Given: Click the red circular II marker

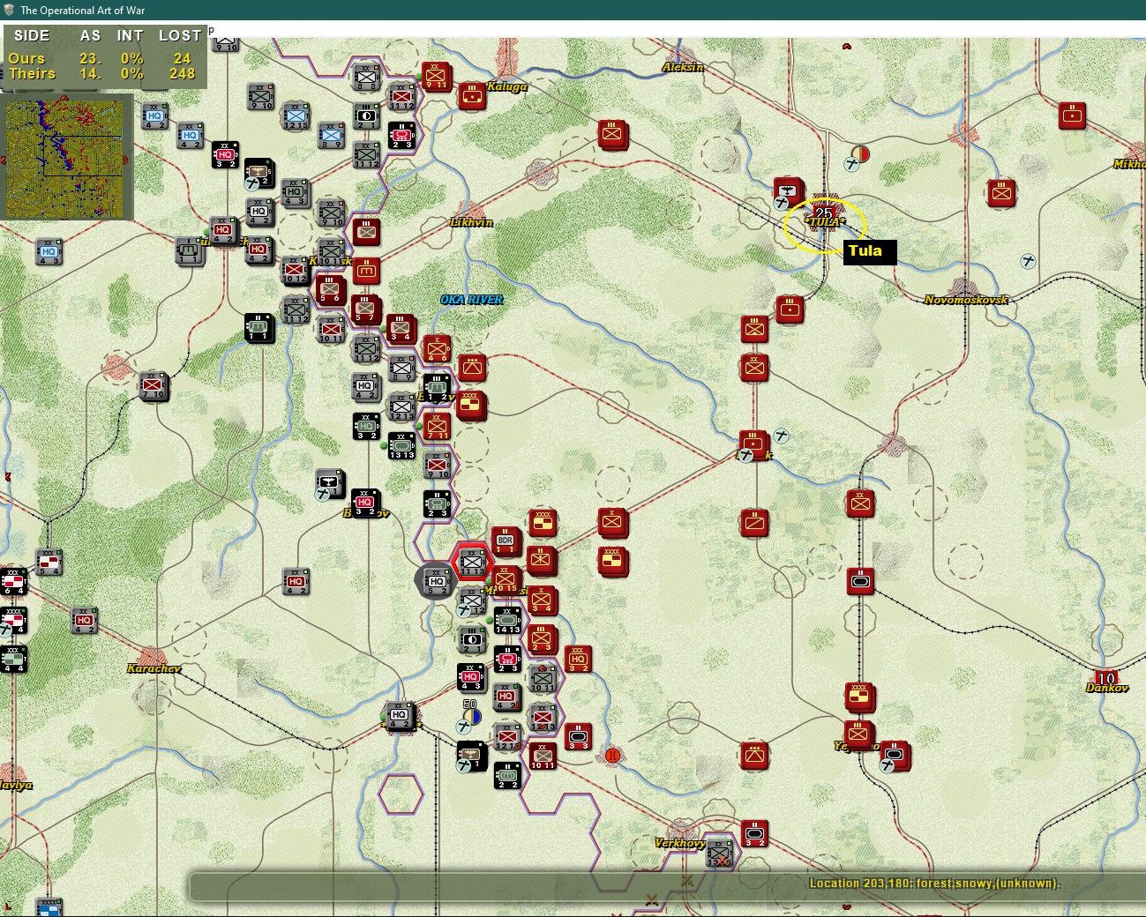Looking at the screenshot, I should click(x=612, y=755).
